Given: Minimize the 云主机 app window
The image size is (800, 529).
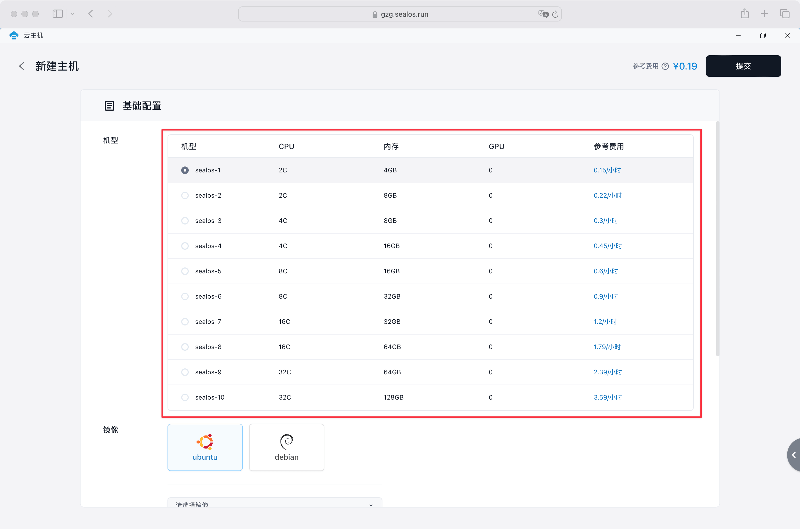Looking at the screenshot, I should 738,35.
